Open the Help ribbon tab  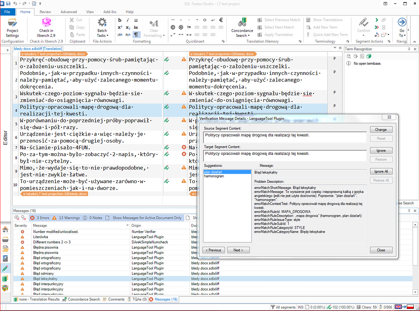click(130, 12)
